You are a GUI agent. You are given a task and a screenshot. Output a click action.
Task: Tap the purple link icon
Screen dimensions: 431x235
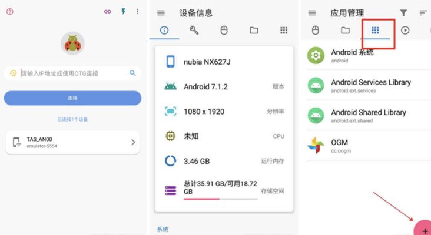point(108,12)
